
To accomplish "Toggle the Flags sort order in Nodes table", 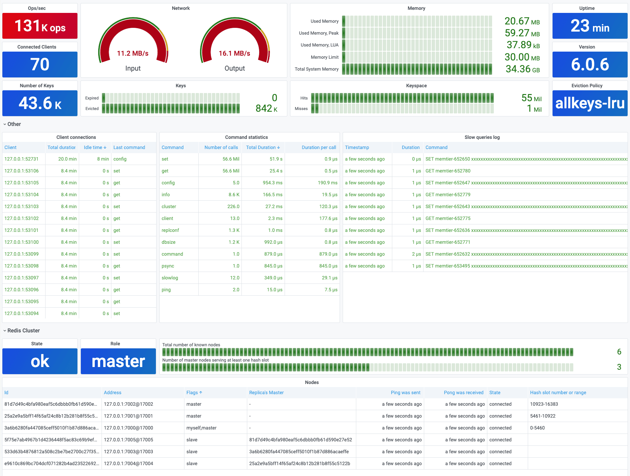I will pos(194,392).
